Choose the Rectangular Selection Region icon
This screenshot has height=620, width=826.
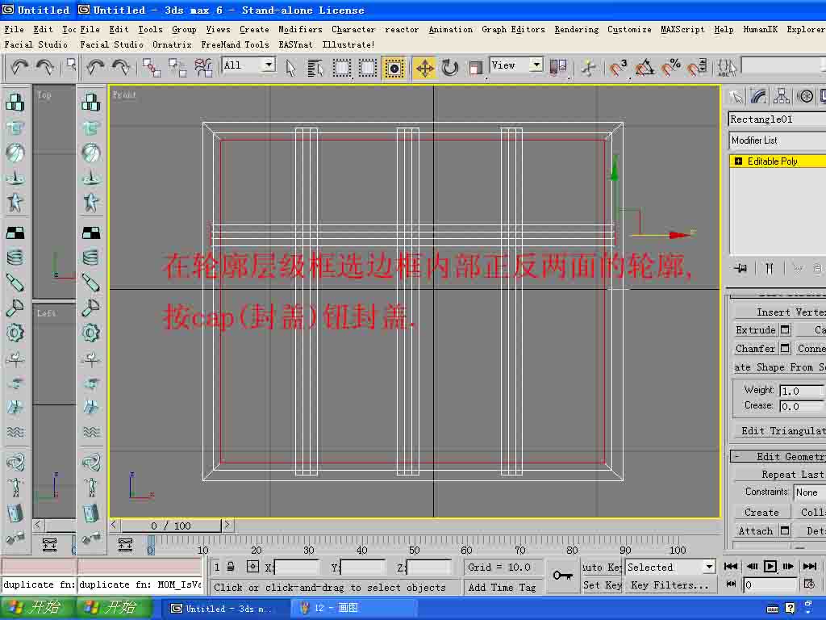pyautogui.click(x=342, y=68)
